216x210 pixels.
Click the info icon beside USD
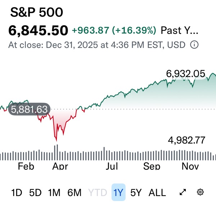coord(194,45)
